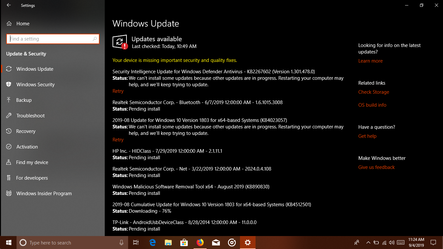Click the Troubleshoot wrench icon
This screenshot has height=249, width=443.
click(9, 116)
